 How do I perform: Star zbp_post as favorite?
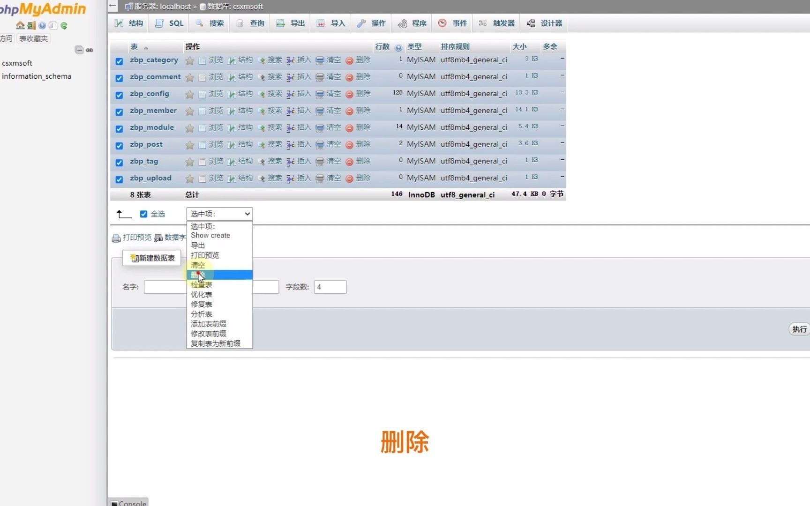click(x=189, y=145)
